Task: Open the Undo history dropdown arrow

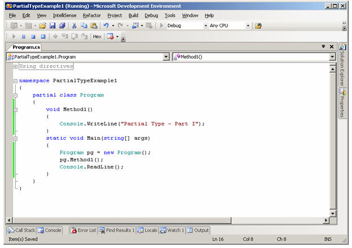Action: click(113, 26)
